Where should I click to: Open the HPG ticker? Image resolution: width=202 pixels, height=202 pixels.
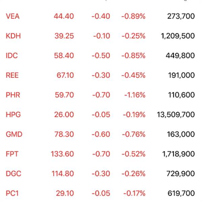point(13,114)
